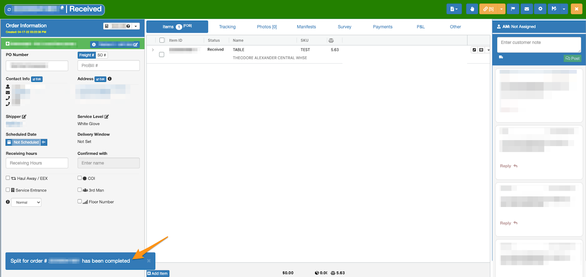This screenshot has width=586, height=277.
Task: Click the edit icon beside Shipper
Action: point(24,117)
